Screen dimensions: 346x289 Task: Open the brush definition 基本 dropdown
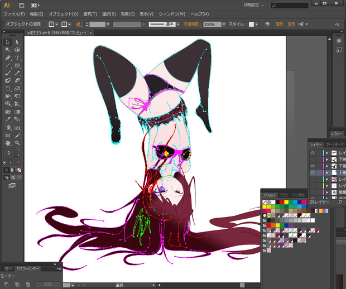point(178,24)
